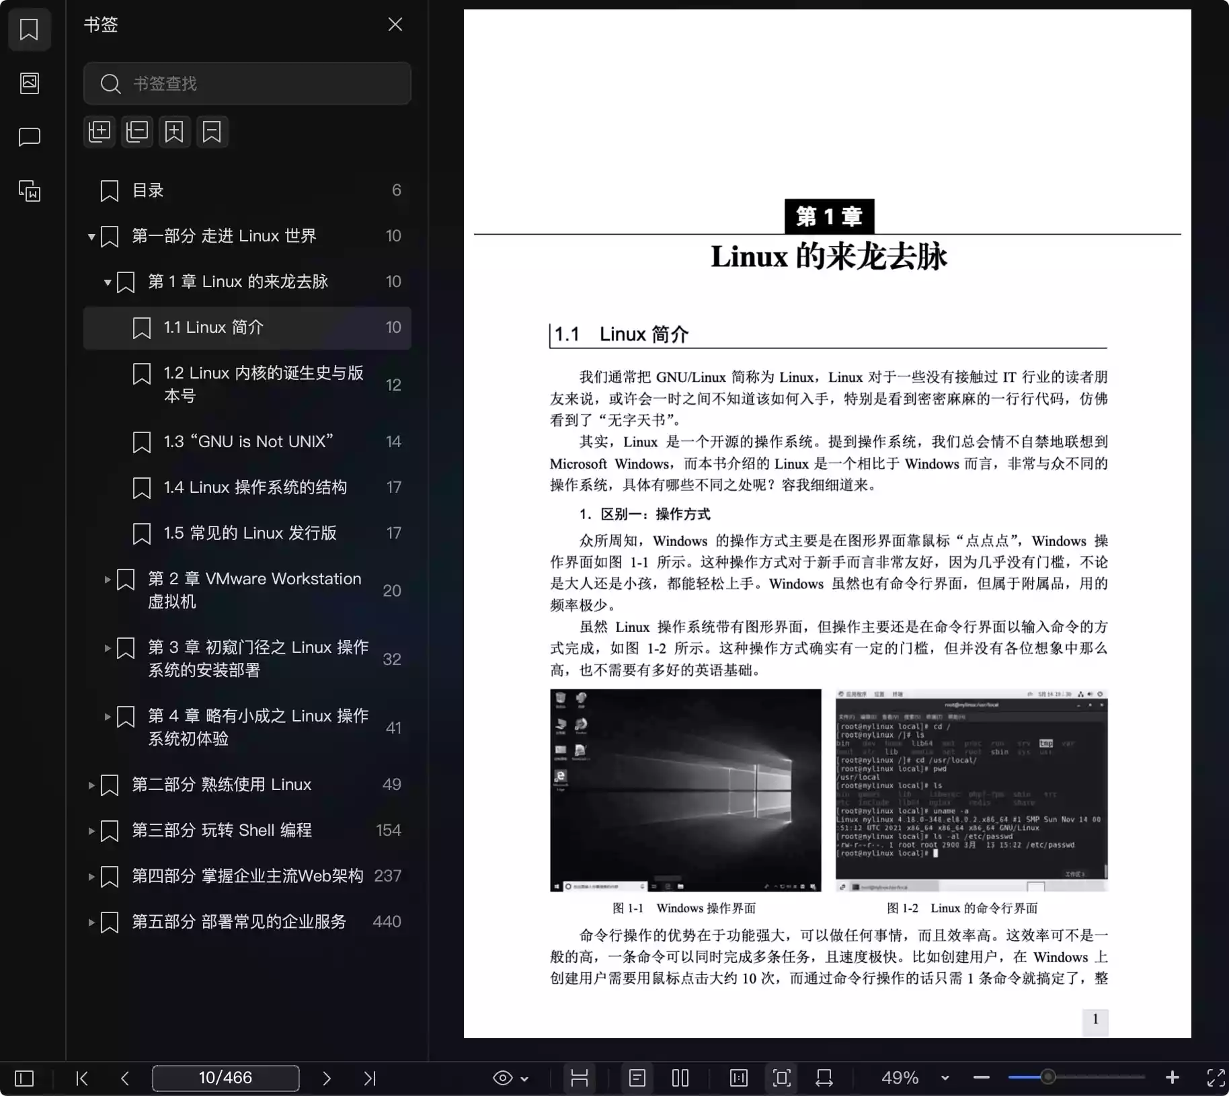The width and height of the screenshot is (1229, 1096).
Task: Open the page thumbnails panel icon
Action: point(30,83)
